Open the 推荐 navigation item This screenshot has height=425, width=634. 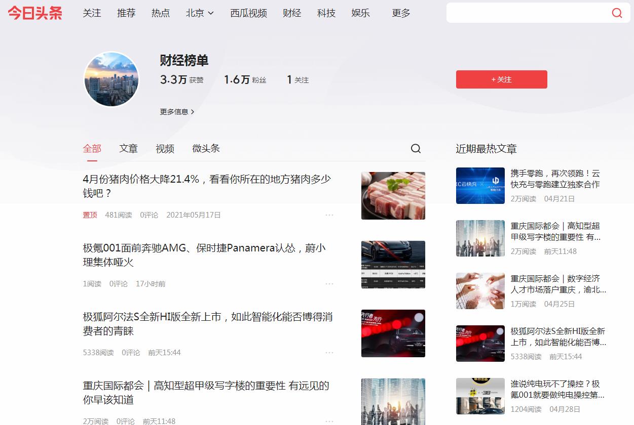click(x=126, y=13)
